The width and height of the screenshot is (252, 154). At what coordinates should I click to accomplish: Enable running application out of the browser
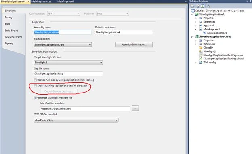point(35,86)
